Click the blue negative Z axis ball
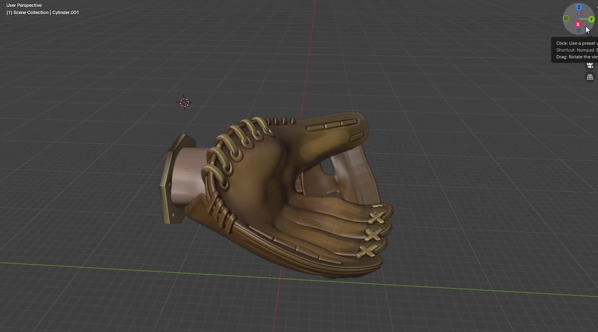Viewport: 598px width, 332px height. (579, 31)
